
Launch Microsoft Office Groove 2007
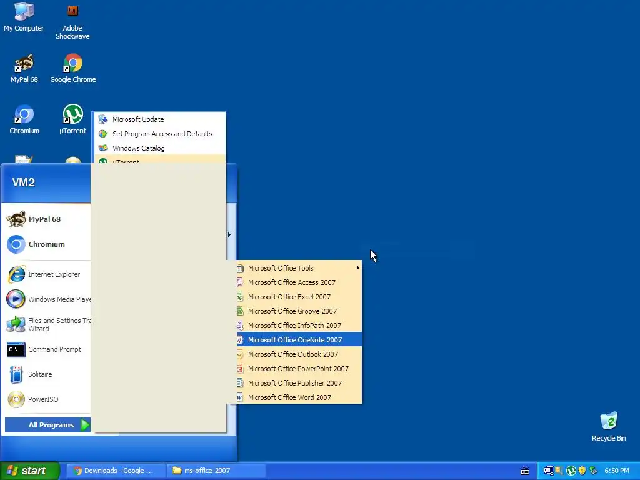coord(299,311)
